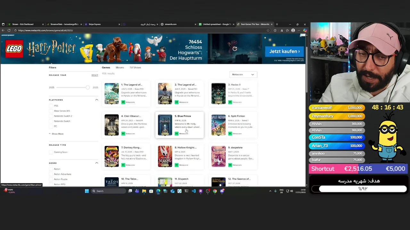Open the tab actions icon left of tabs
410x230 pixels.
[x=3, y=24]
